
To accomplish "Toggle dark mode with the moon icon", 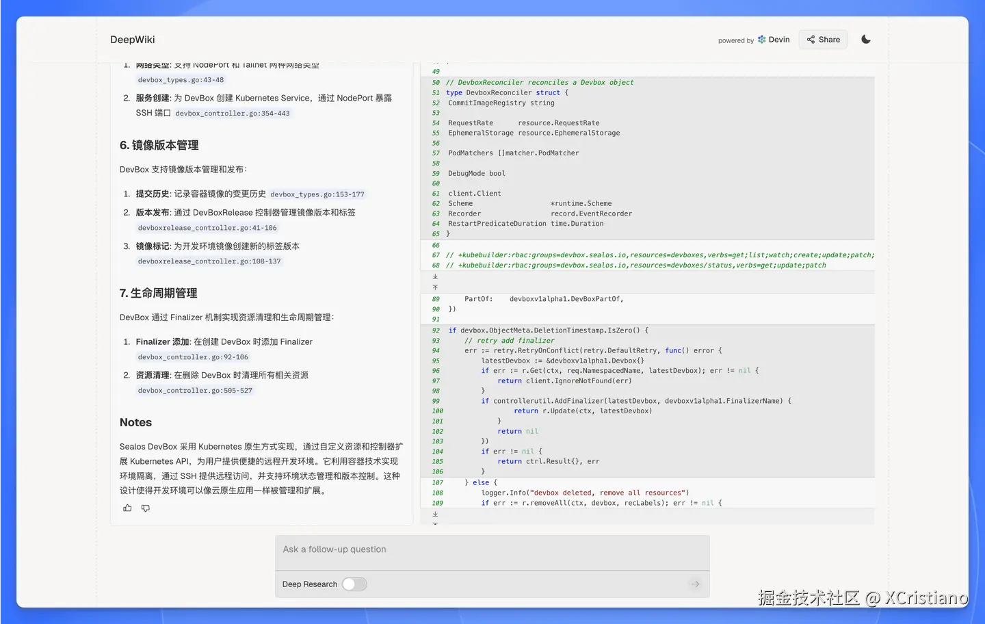I will point(866,39).
